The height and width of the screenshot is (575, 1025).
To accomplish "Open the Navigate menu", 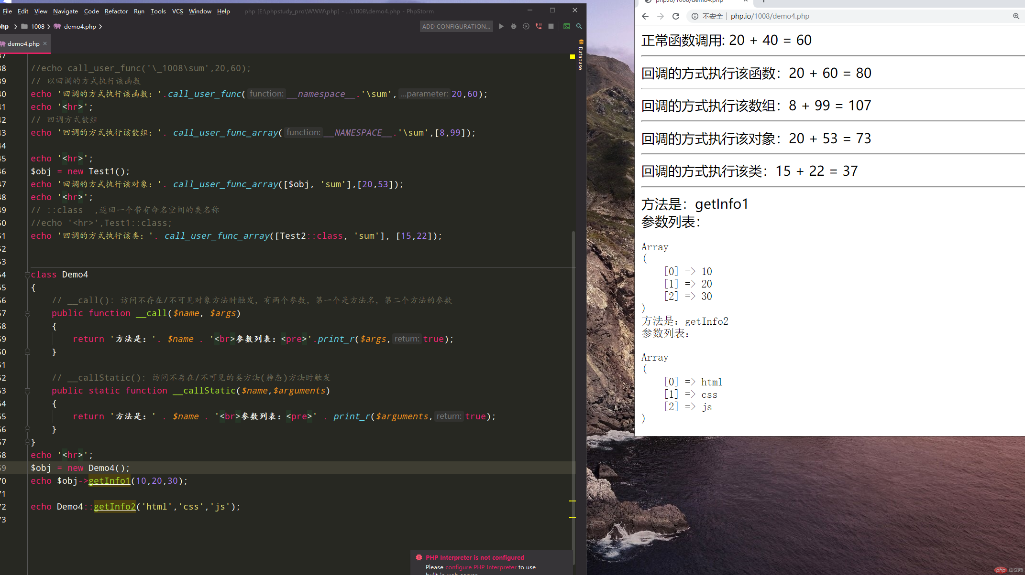I will (65, 11).
